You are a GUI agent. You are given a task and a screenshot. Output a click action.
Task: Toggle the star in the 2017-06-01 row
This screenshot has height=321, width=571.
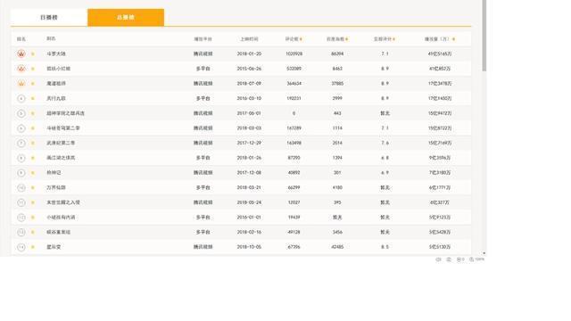click(x=33, y=113)
